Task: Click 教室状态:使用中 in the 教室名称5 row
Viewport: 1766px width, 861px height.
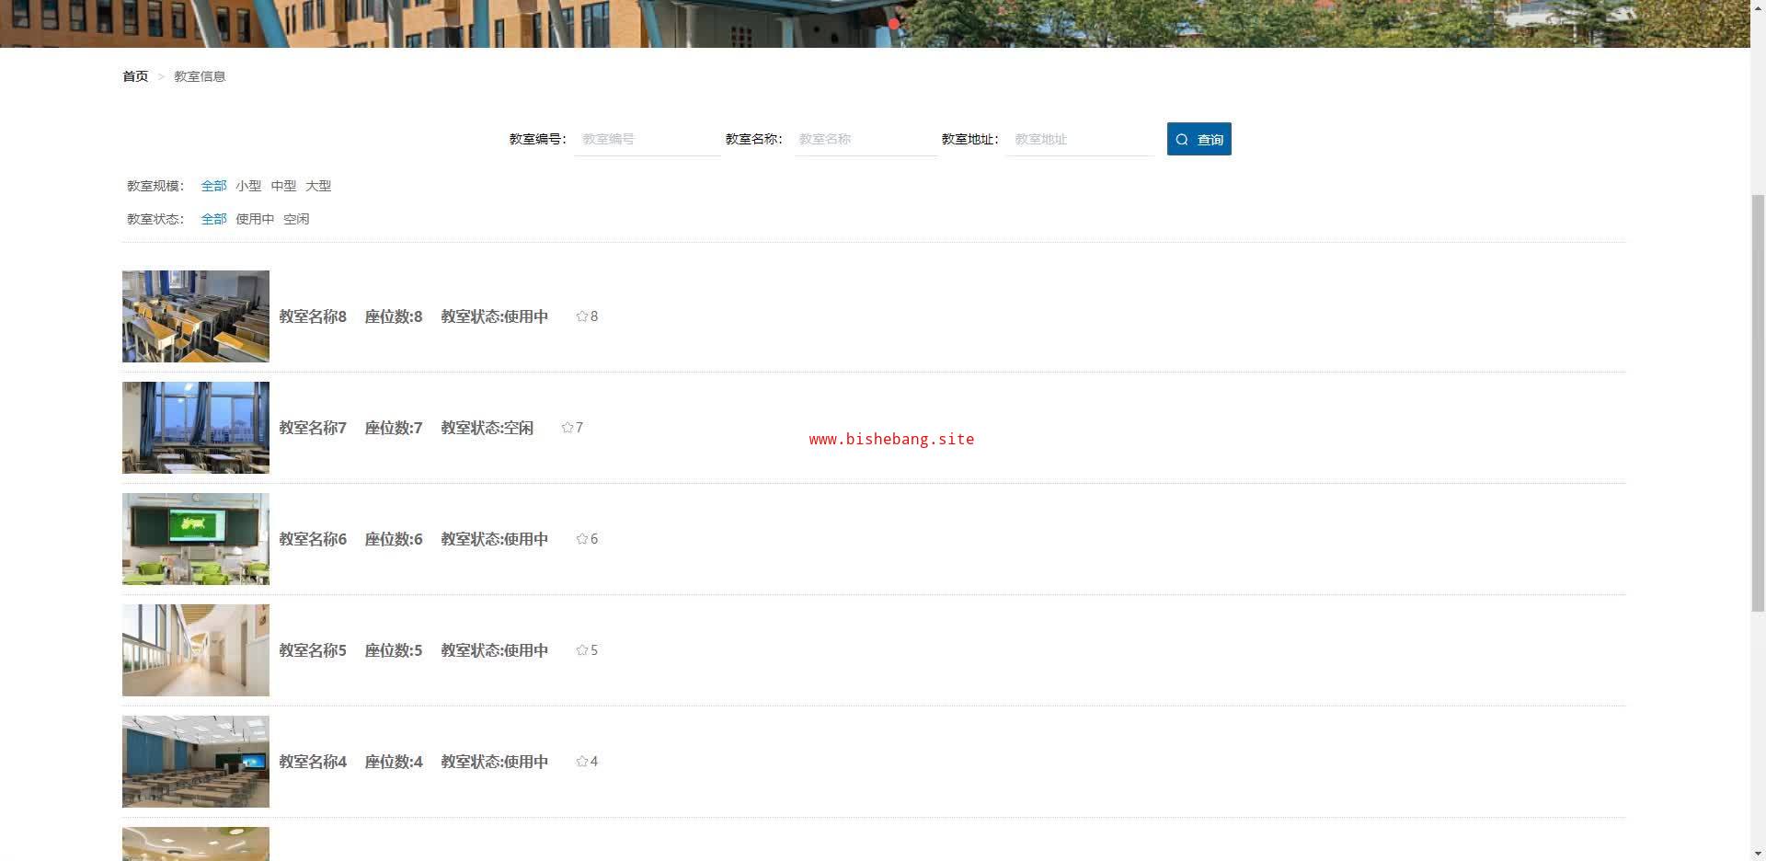Action: click(x=495, y=650)
